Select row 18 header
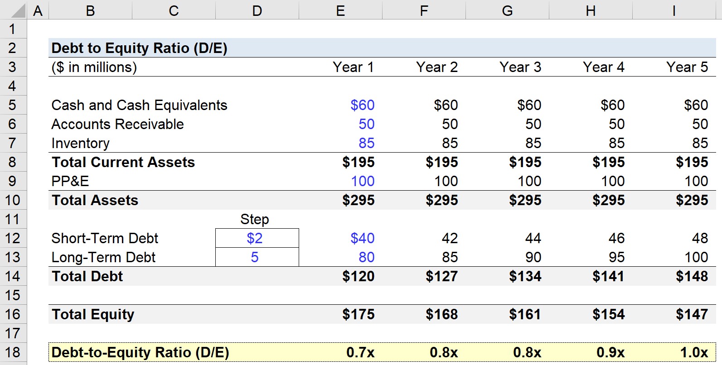The height and width of the screenshot is (365, 722). [x=13, y=352]
